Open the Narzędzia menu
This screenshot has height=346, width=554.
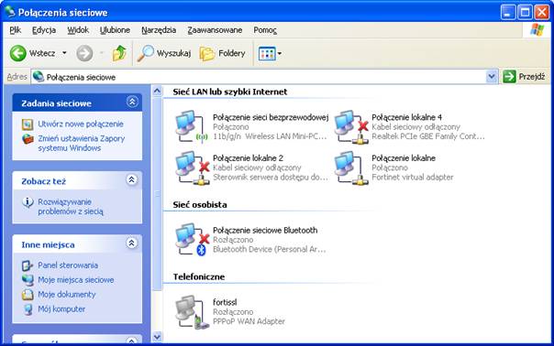(159, 30)
